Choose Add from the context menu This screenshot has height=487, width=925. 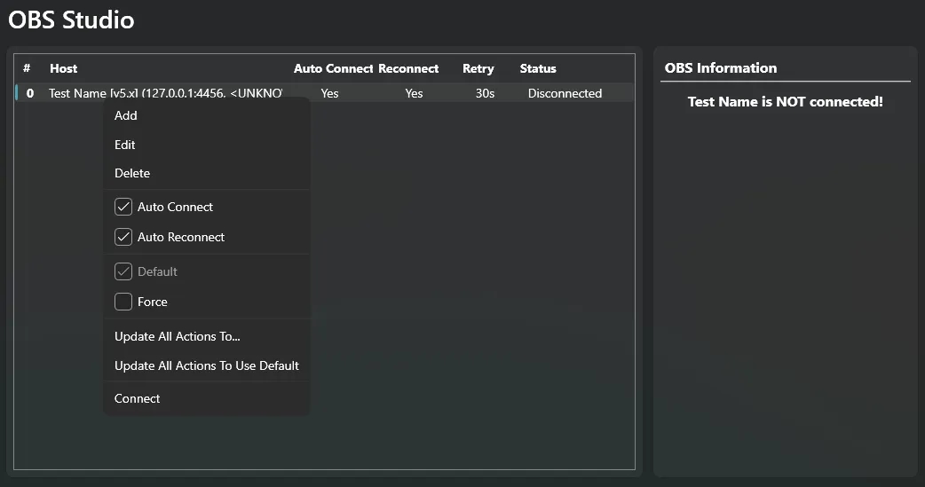(126, 115)
